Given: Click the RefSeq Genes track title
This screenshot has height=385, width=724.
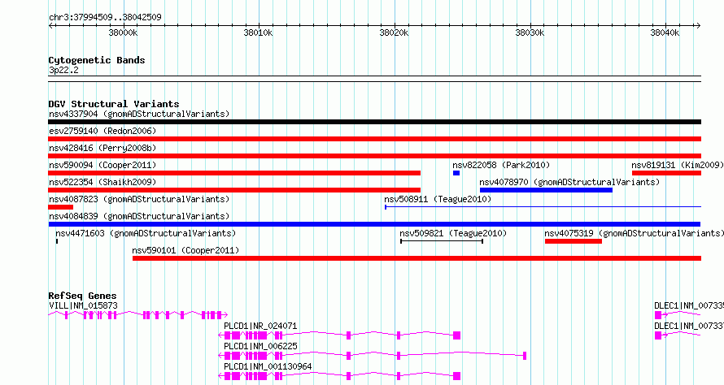Looking at the screenshot, I should click(x=82, y=296).
